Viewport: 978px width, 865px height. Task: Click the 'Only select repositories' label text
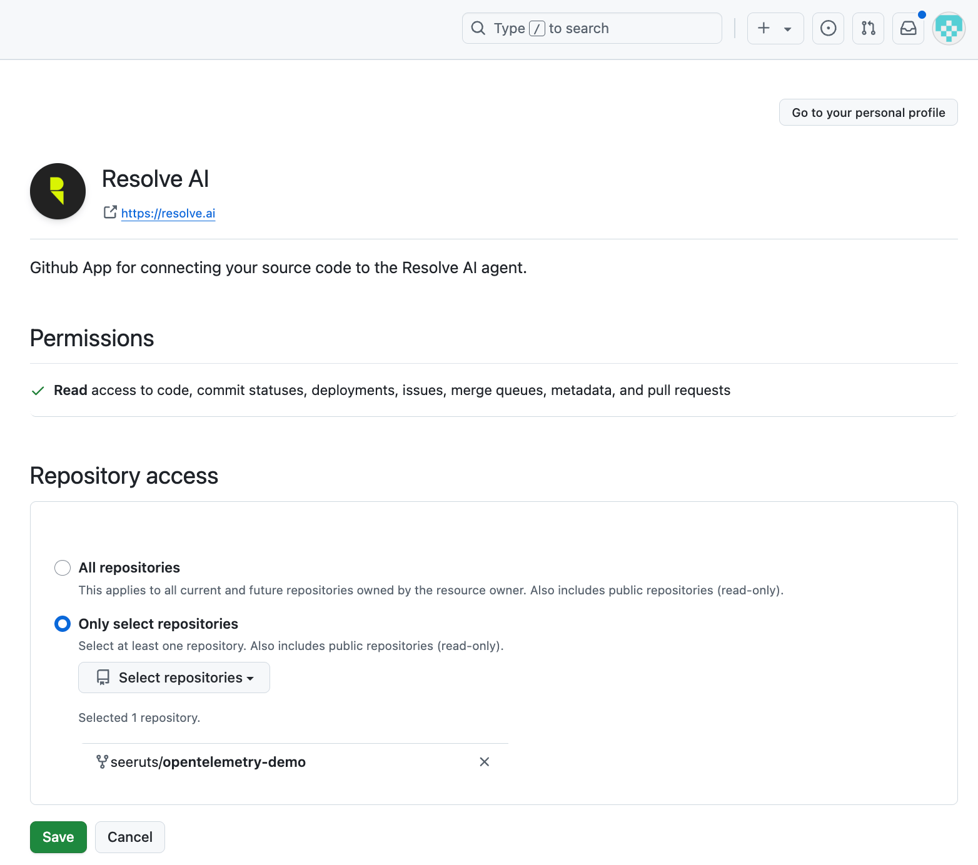tap(158, 624)
